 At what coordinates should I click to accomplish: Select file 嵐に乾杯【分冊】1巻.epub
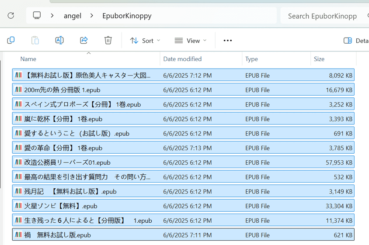click(x=183, y=119)
